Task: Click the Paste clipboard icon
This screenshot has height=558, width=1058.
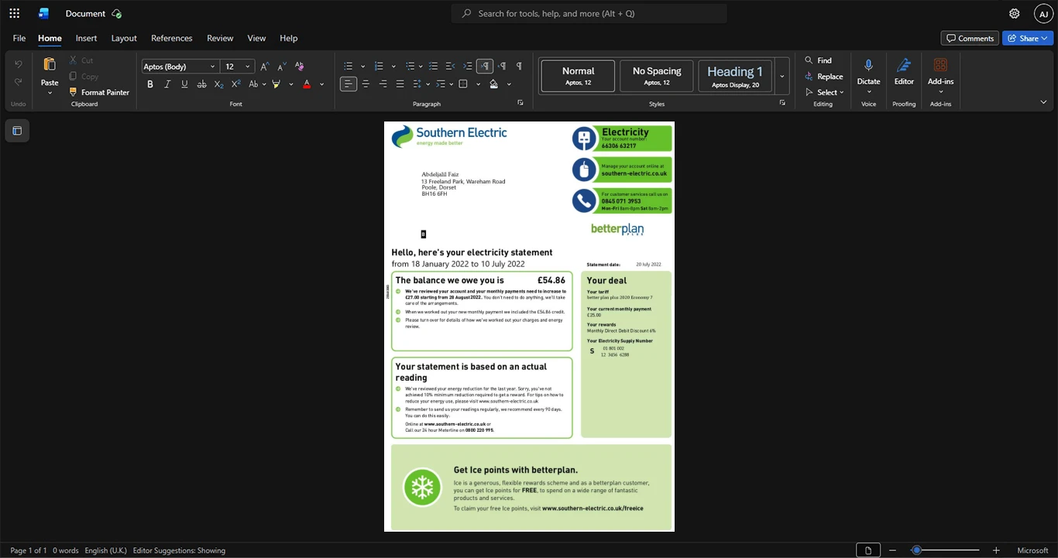Action: (50, 65)
